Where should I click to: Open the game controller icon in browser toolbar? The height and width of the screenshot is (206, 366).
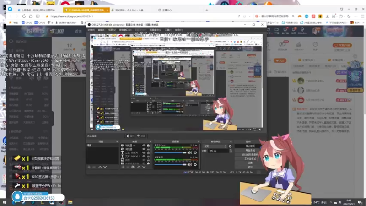pyautogui.click(x=300, y=16)
